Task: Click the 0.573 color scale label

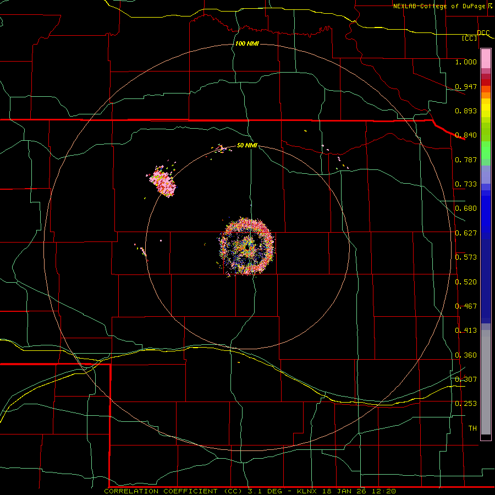Action: (466, 257)
